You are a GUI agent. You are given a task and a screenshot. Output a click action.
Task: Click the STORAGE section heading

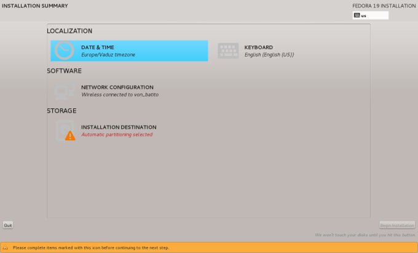(x=61, y=111)
